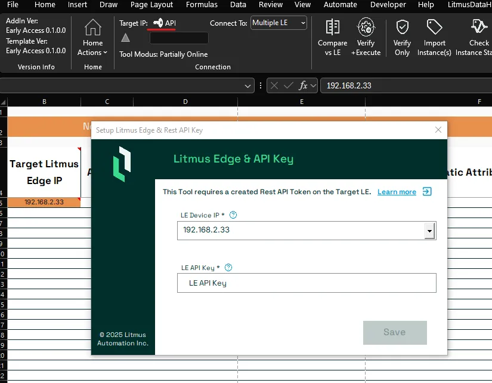Switch to the Insert tab
The height and width of the screenshot is (383, 492).
pyautogui.click(x=78, y=5)
